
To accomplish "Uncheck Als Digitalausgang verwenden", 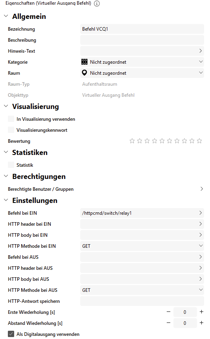I will [11, 334].
